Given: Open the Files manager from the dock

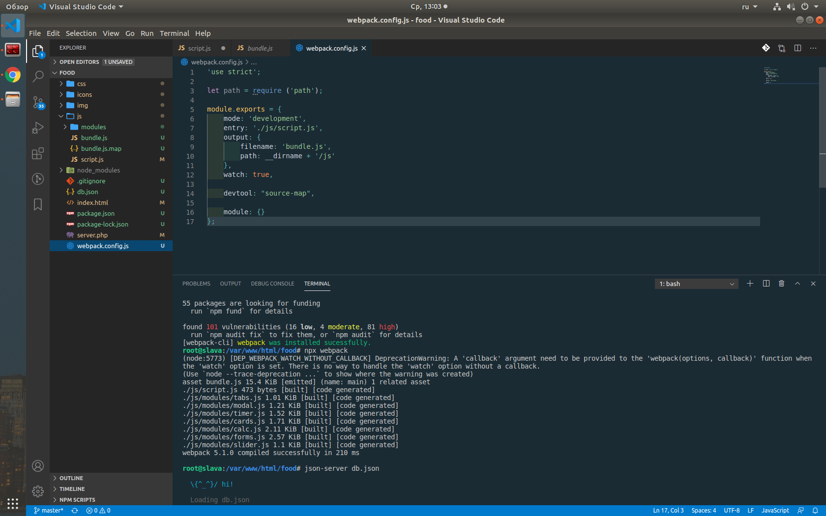Looking at the screenshot, I should 13,100.
